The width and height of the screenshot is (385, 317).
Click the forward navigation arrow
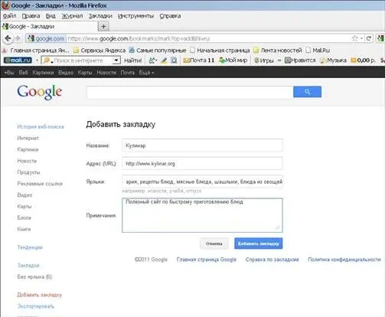pos(18,38)
